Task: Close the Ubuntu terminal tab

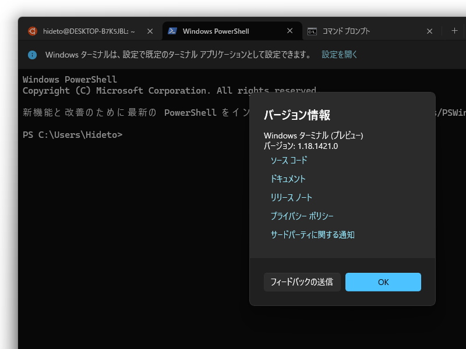Action: pos(150,31)
